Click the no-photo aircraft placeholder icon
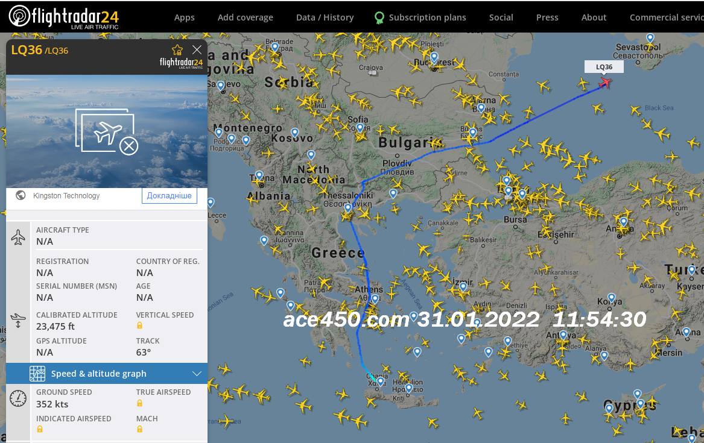The width and height of the screenshot is (704, 443). point(107,132)
